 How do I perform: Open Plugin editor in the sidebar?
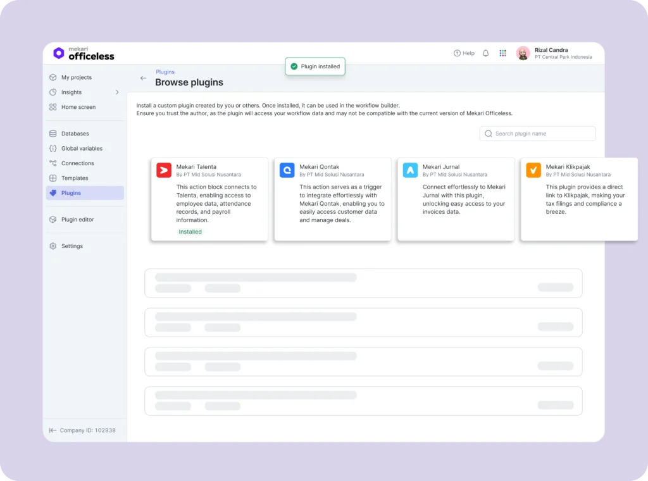coord(85,220)
